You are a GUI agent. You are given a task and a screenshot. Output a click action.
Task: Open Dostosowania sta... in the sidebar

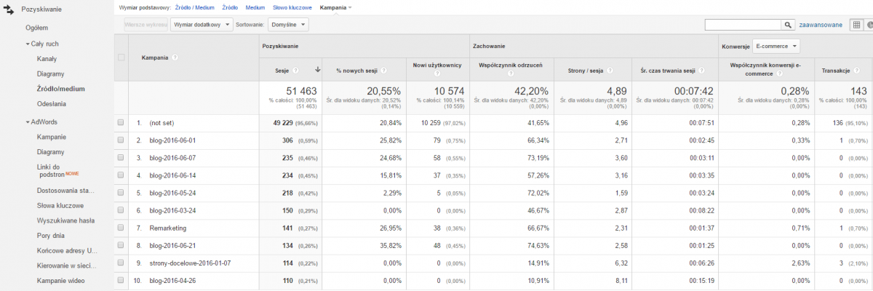65,191
